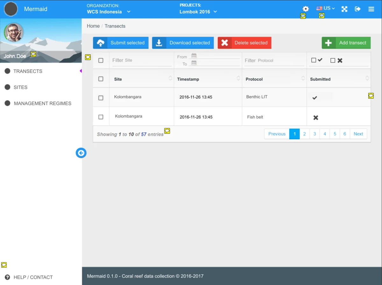Go to page 4

pyautogui.click(x=325, y=134)
